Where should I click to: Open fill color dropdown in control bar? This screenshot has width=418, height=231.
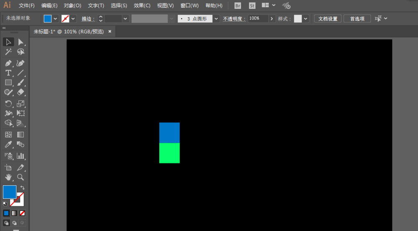tap(55, 19)
